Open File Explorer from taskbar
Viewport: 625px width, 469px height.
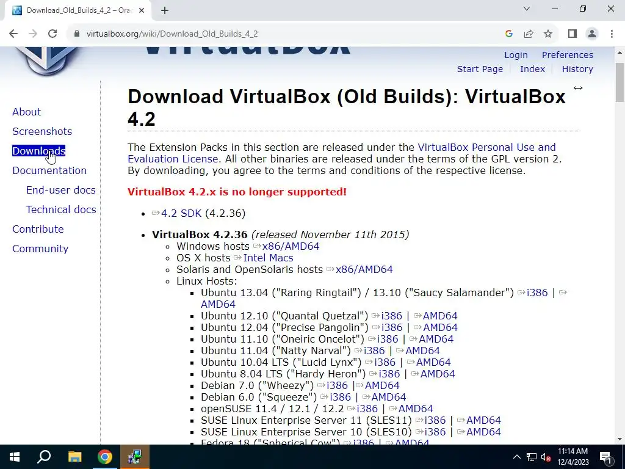coord(74,457)
